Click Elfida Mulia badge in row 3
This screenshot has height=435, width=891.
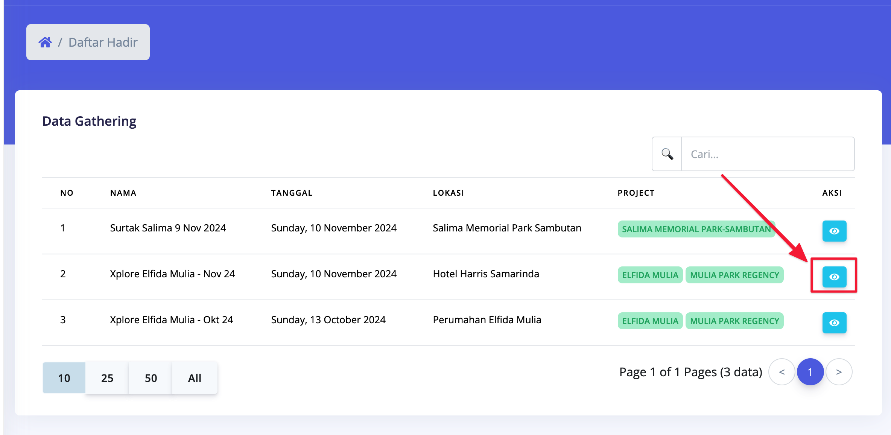650,321
